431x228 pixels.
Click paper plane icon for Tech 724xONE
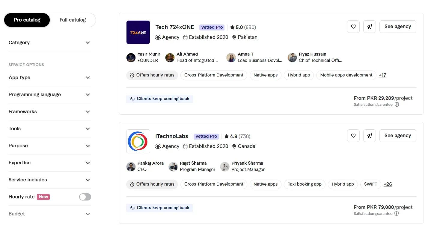(x=369, y=27)
